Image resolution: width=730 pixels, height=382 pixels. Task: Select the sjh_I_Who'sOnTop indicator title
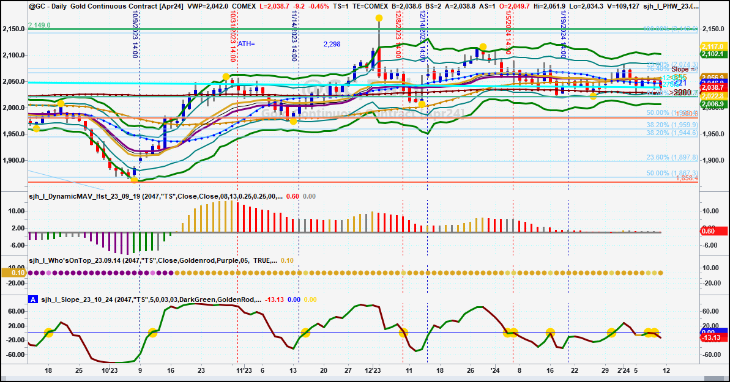pyautogui.click(x=153, y=260)
